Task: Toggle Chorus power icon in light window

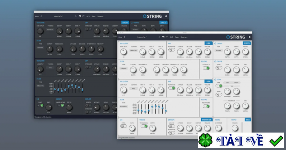Action: (215, 43)
